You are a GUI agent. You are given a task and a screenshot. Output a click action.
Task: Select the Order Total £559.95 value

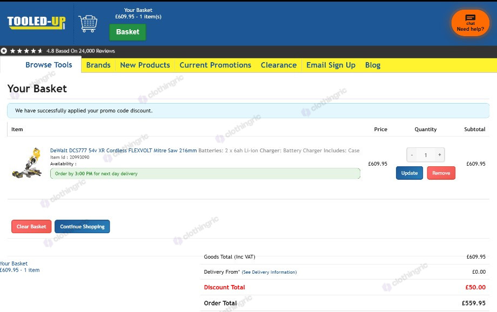pyautogui.click(x=474, y=303)
